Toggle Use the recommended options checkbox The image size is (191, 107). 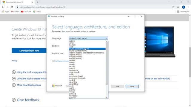pos(53,61)
